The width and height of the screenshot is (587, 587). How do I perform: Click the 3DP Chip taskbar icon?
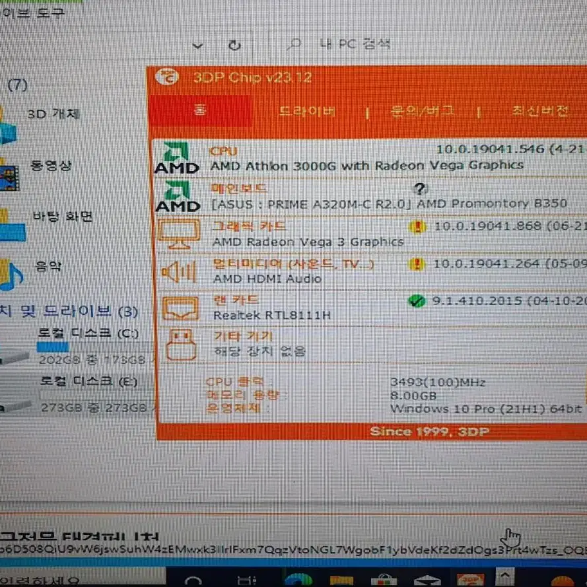(x=470, y=580)
